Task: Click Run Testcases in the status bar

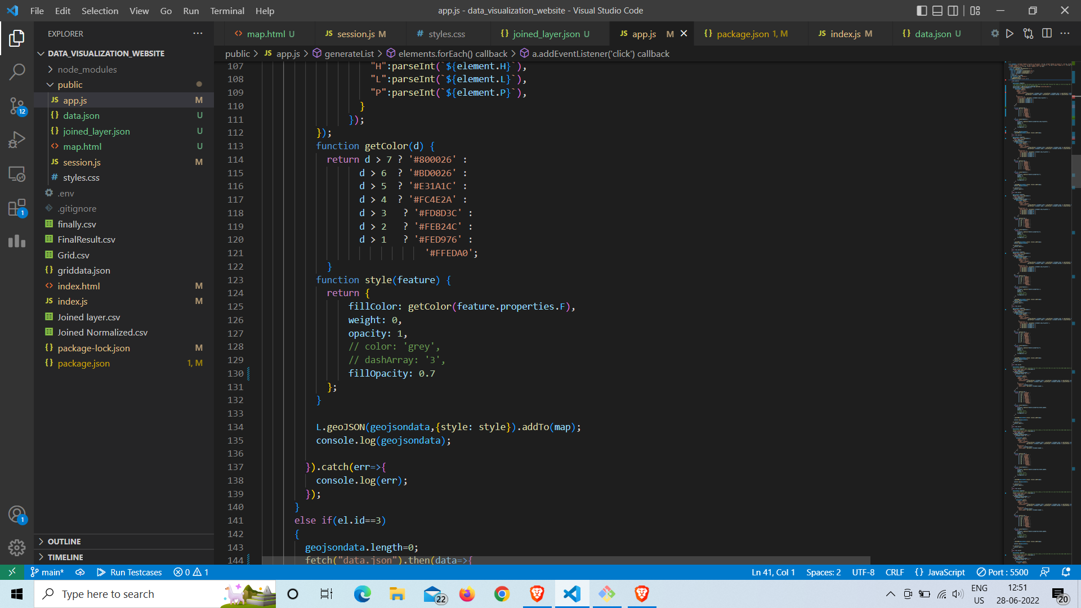Action: coord(129,572)
